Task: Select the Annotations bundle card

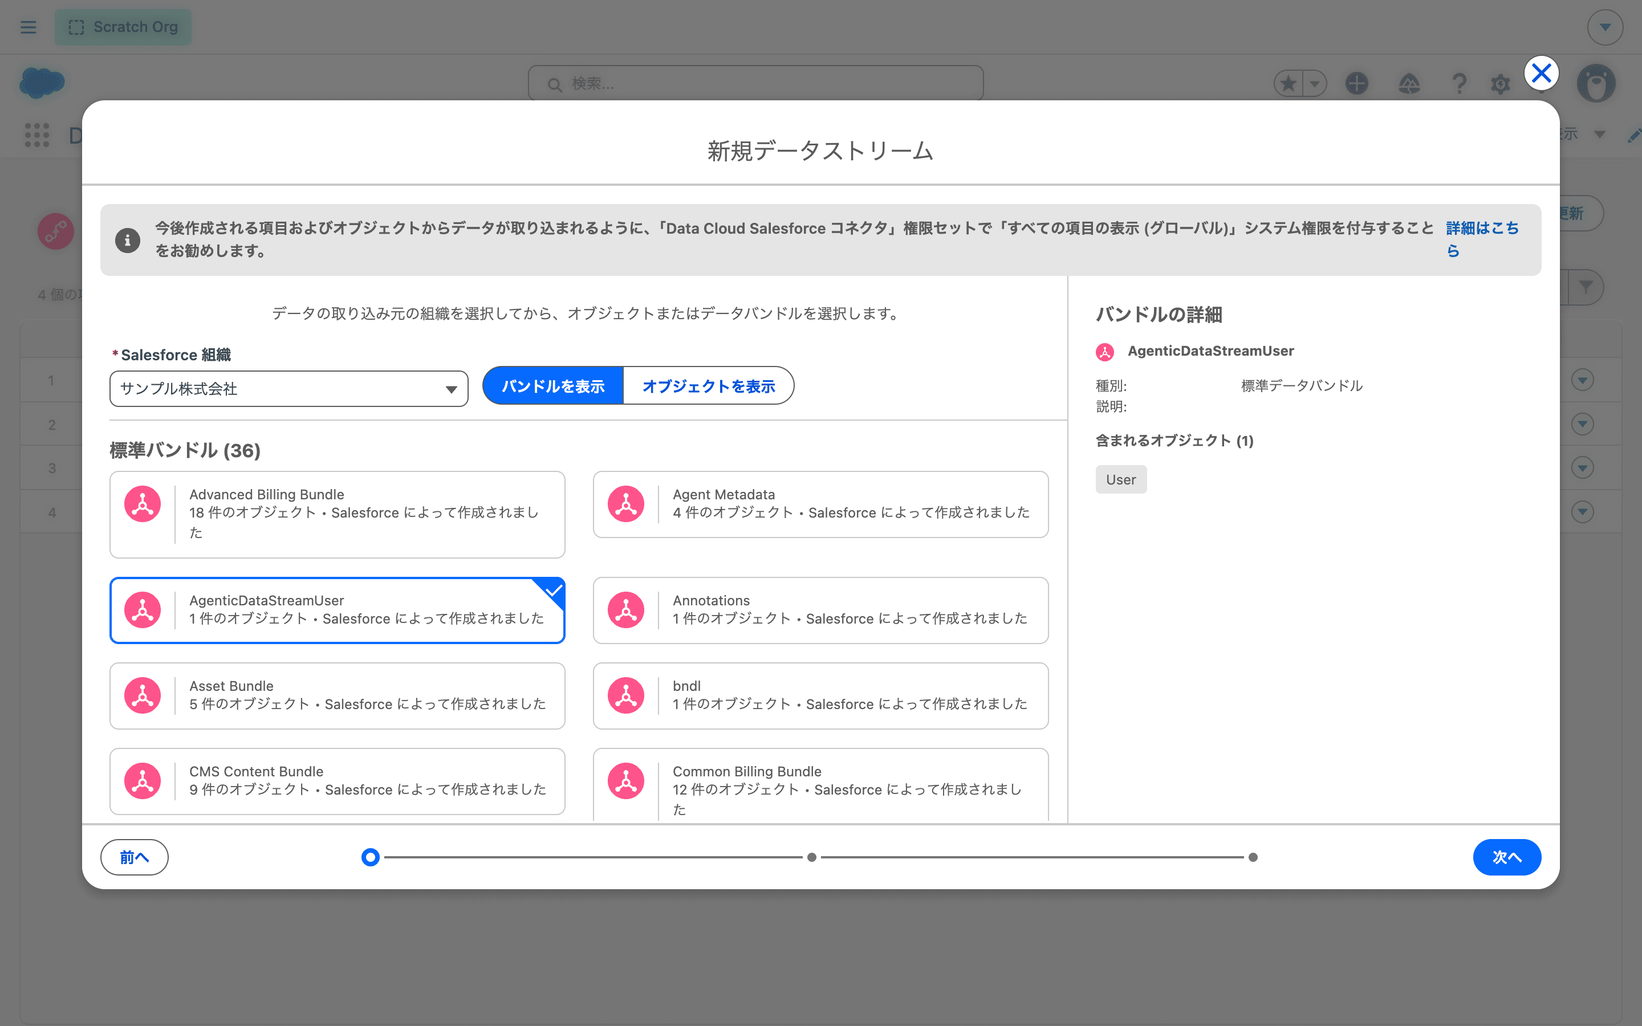Action: 820,610
